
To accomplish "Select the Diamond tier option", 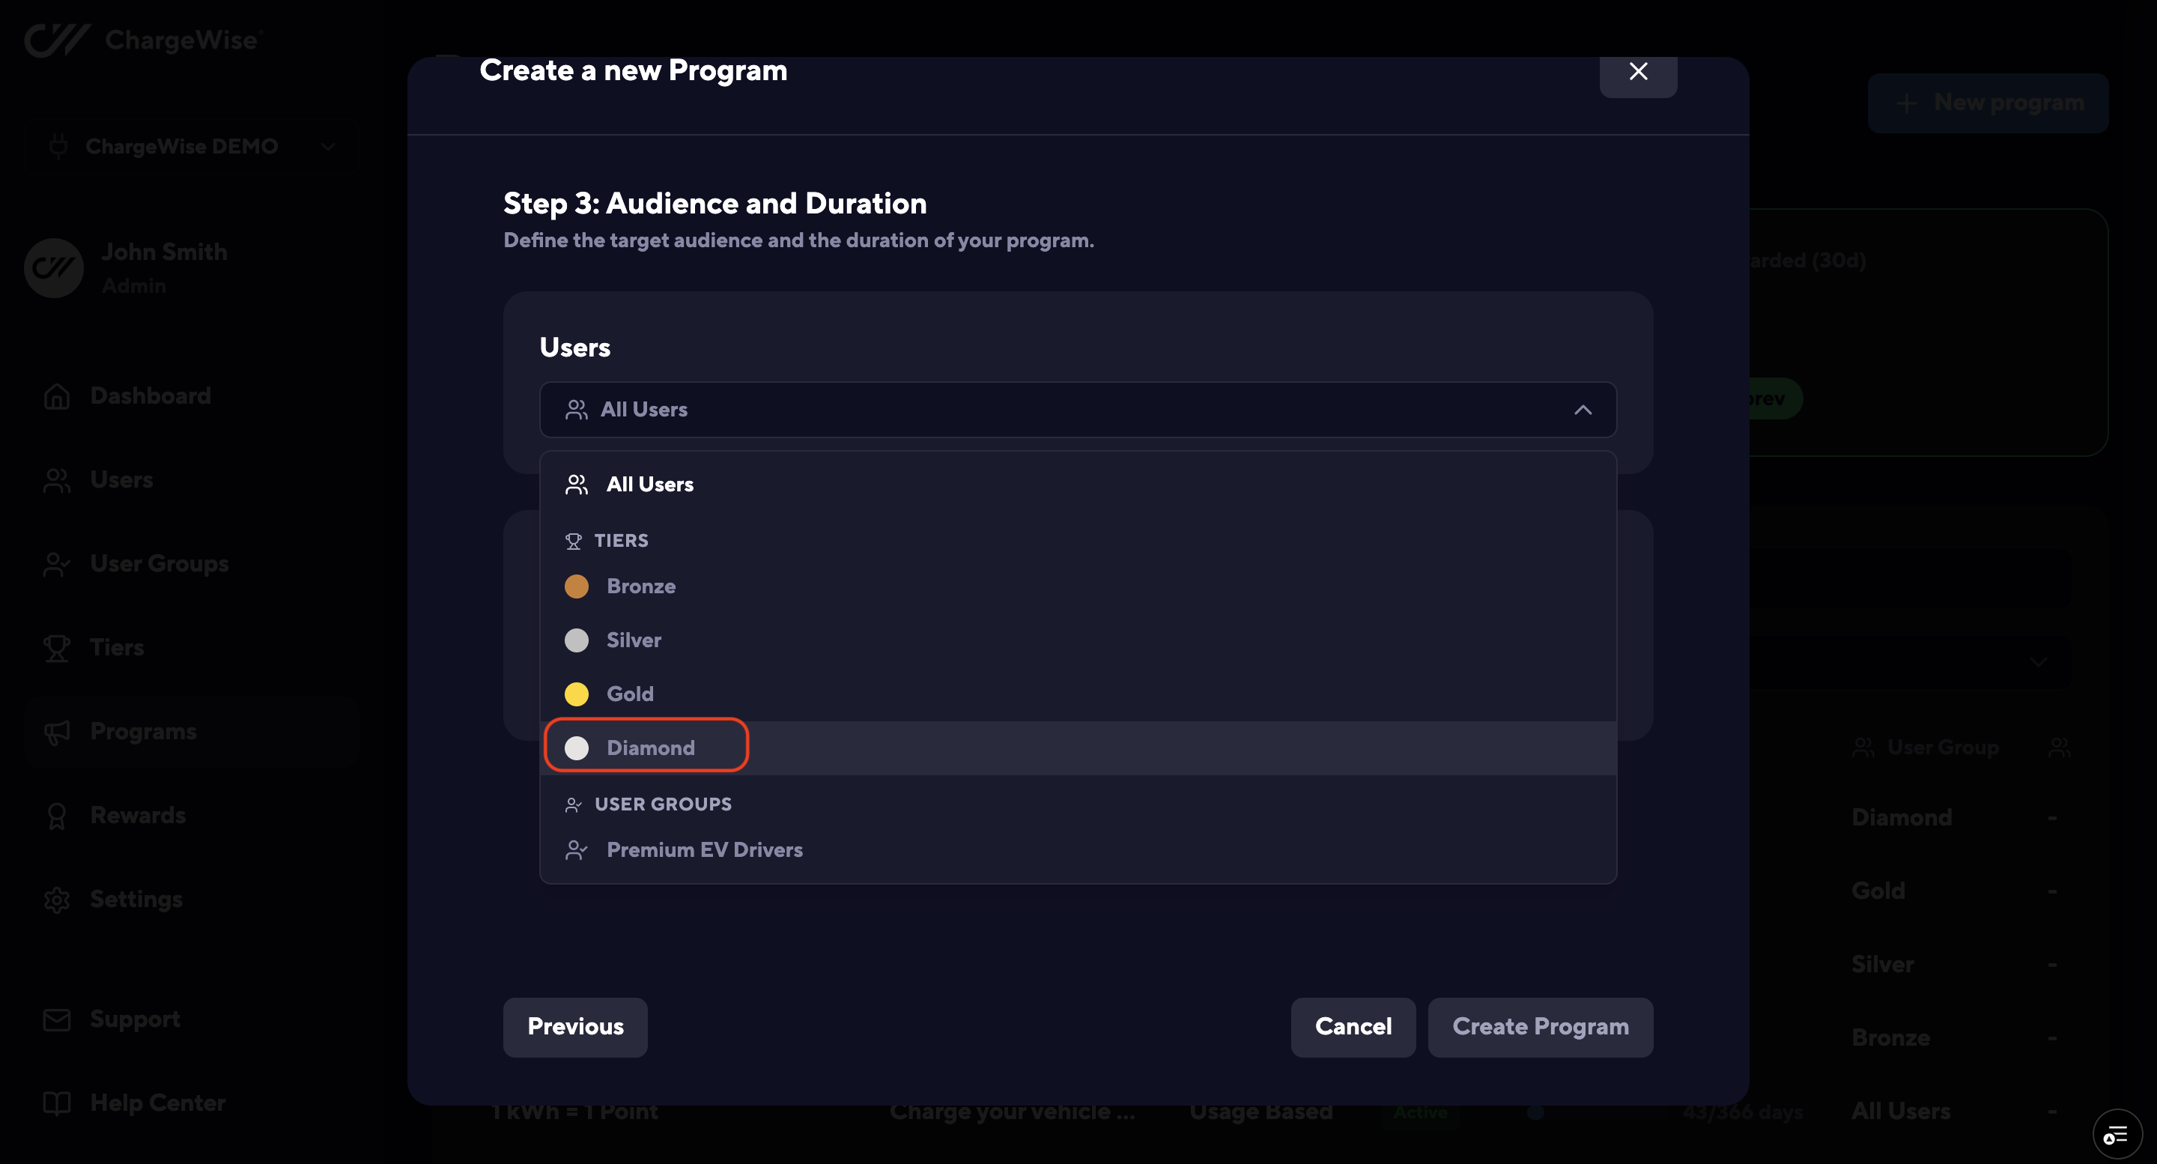I will point(650,747).
